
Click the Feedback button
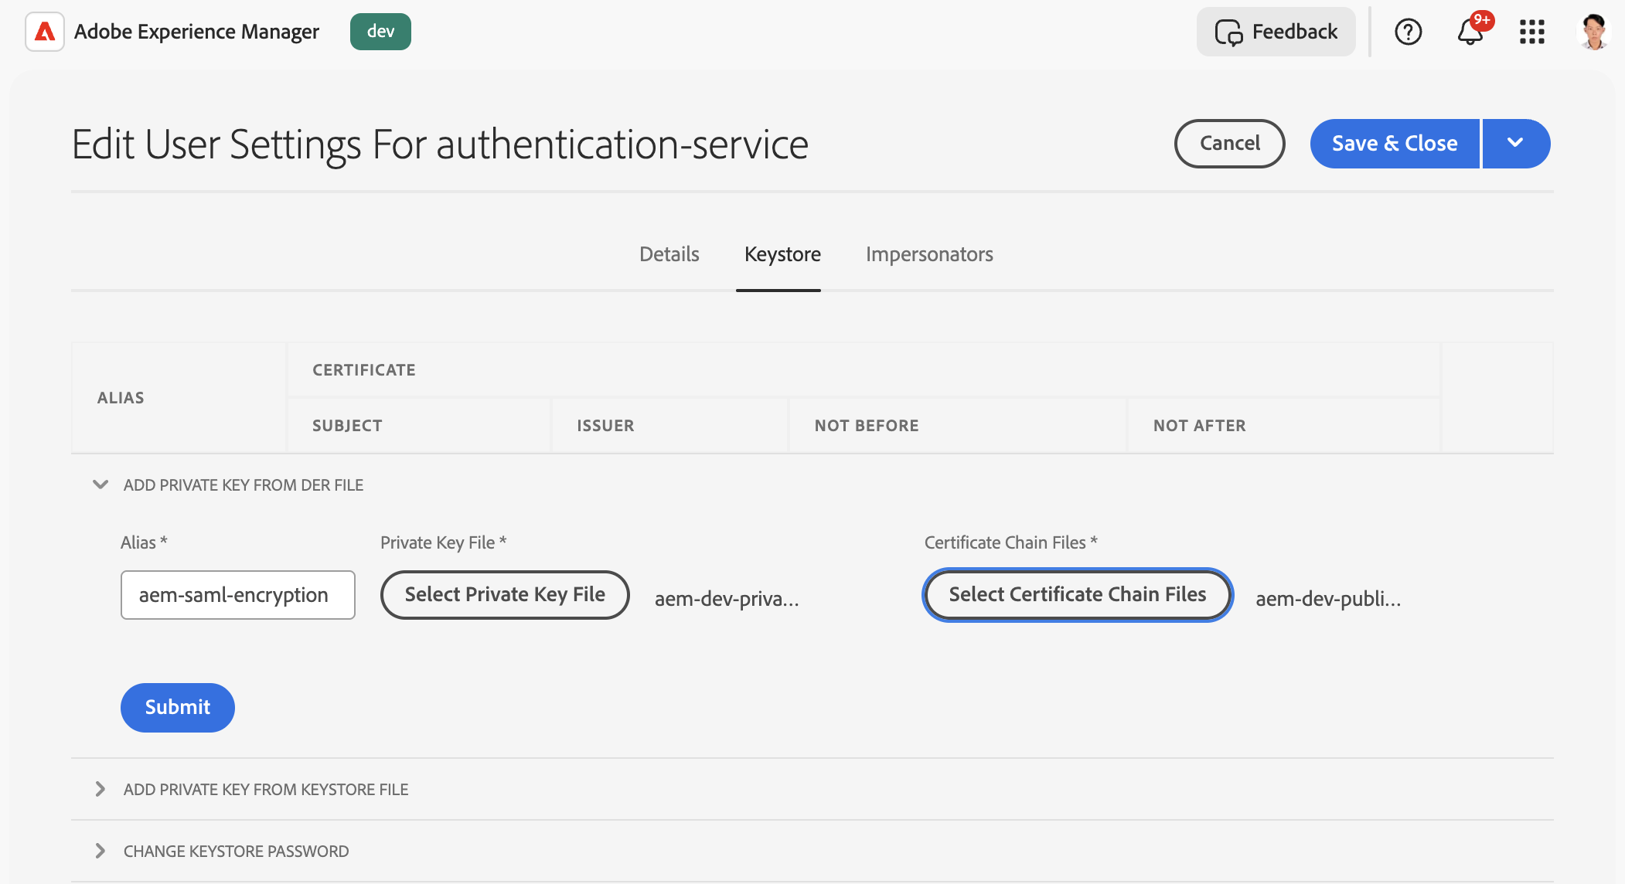(1276, 32)
